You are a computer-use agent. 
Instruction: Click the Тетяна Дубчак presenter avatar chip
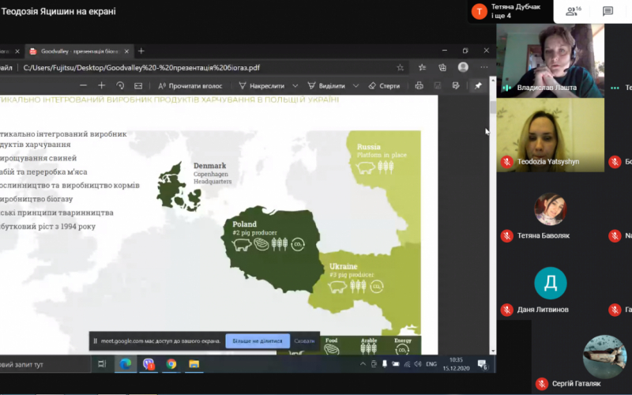point(479,11)
